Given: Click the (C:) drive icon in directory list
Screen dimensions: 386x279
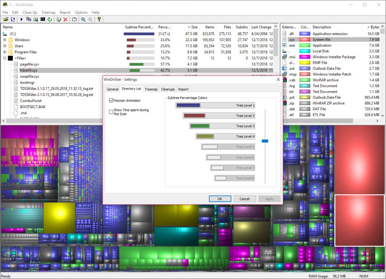Looking at the screenshot, I should 5,34.
